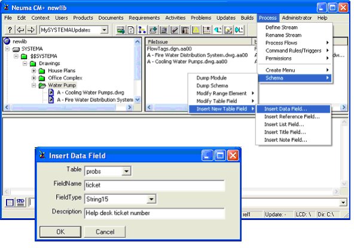This screenshot has width=354, height=248.
Task: Click the House Plans folder icon
Action: (42, 71)
